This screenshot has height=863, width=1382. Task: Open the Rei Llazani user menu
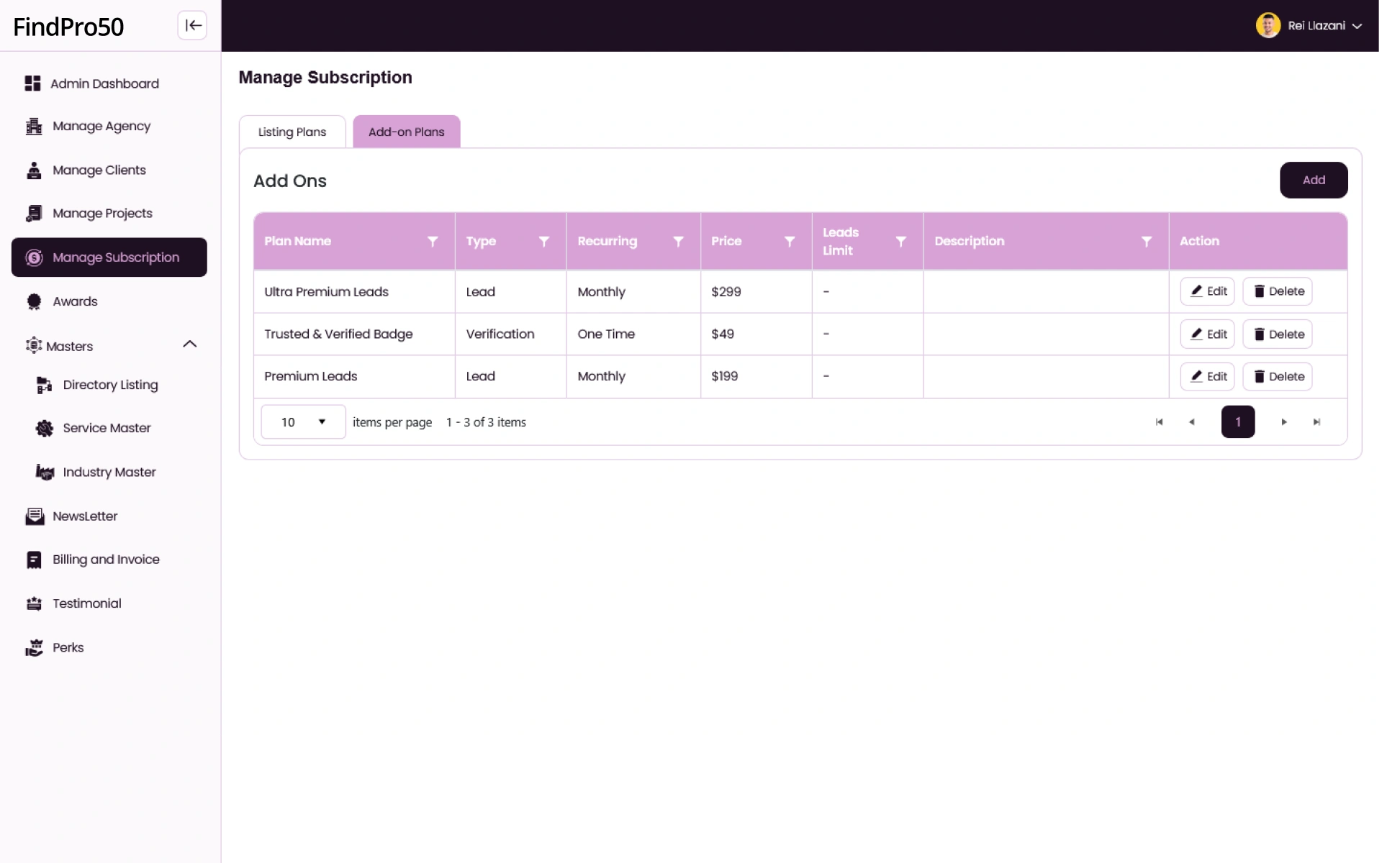point(1309,26)
